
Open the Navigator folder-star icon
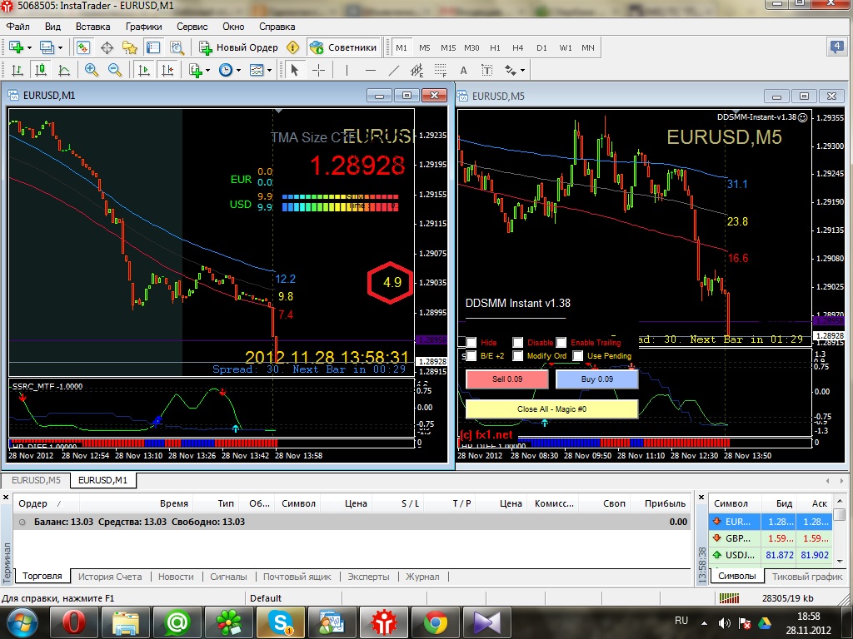tap(129, 47)
